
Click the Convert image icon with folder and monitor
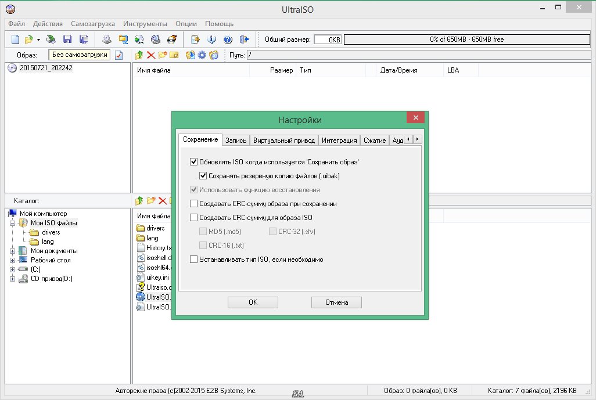tap(123, 39)
